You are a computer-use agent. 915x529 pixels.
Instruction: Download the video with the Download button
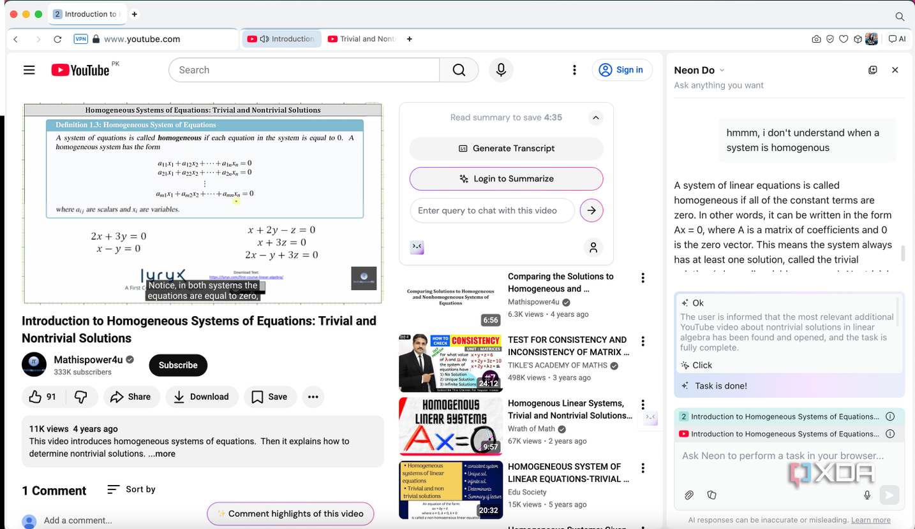pos(202,396)
